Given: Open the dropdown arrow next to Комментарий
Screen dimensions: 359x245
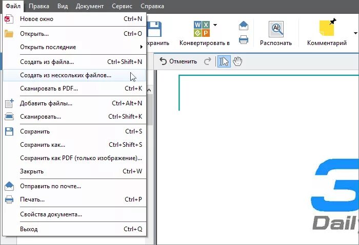Looking at the screenshot, I should pos(355,33).
